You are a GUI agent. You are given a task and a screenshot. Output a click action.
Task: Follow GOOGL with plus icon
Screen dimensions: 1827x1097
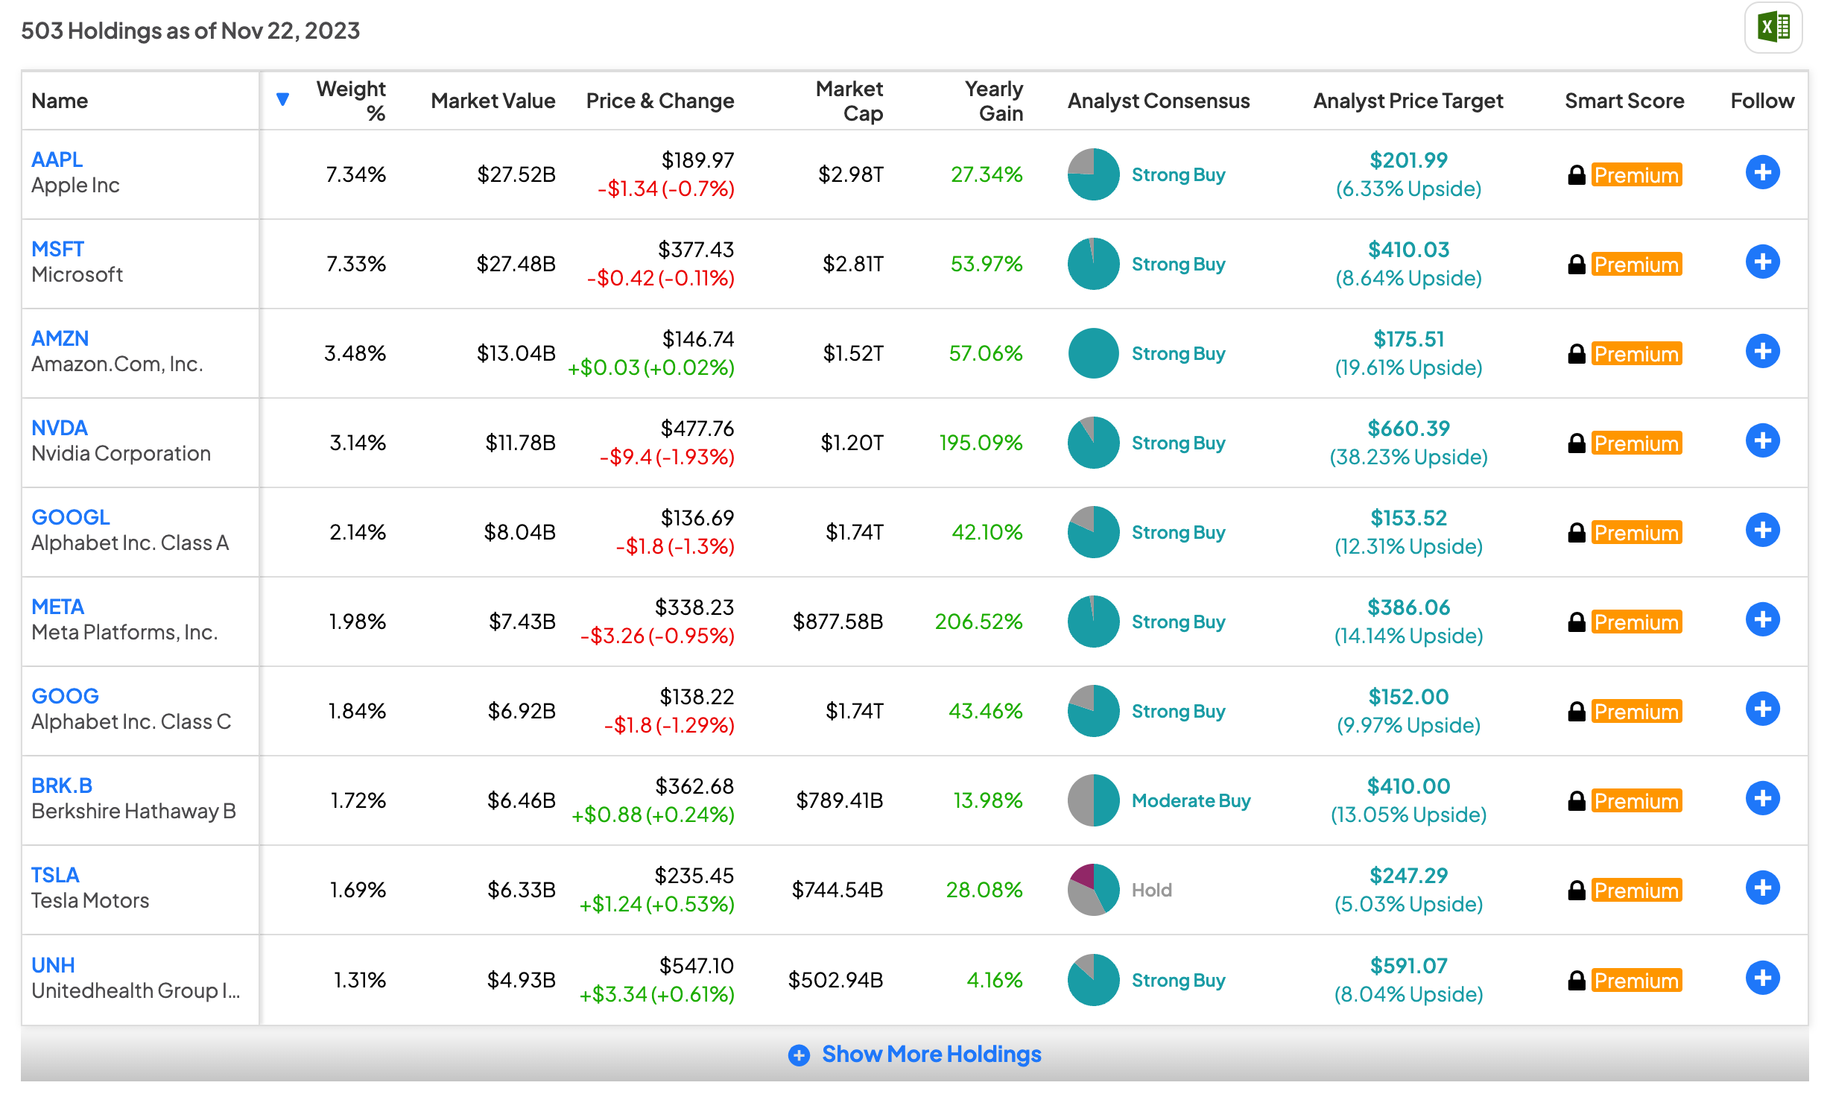pyautogui.click(x=1762, y=531)
